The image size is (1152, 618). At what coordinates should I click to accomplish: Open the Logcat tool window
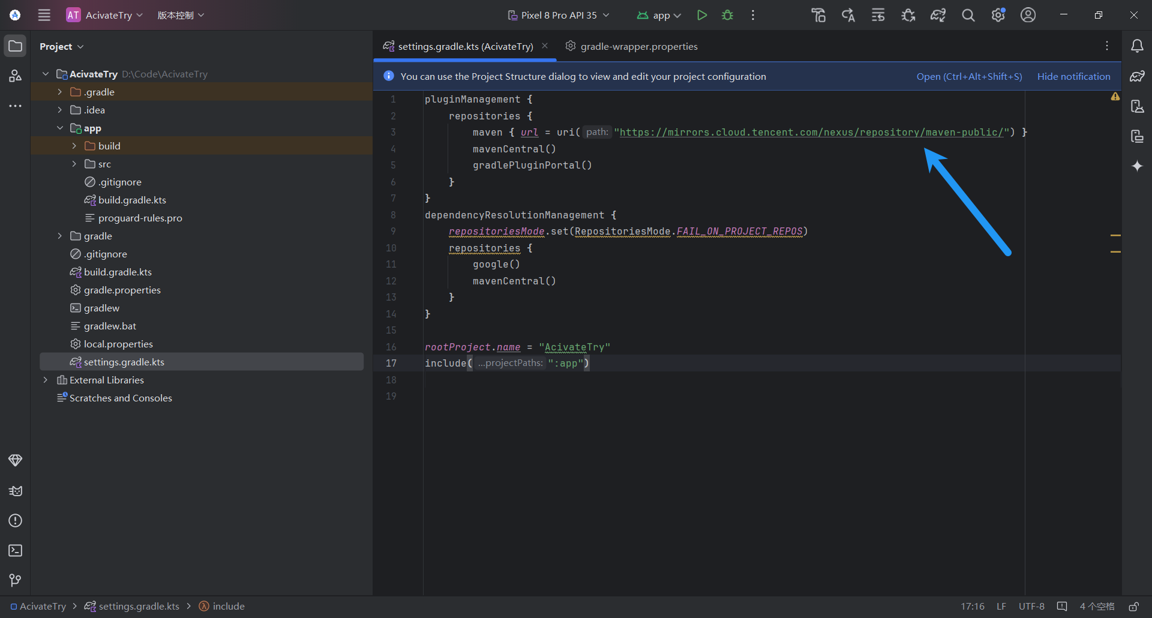pyautogui.click(x=15, y=491)
